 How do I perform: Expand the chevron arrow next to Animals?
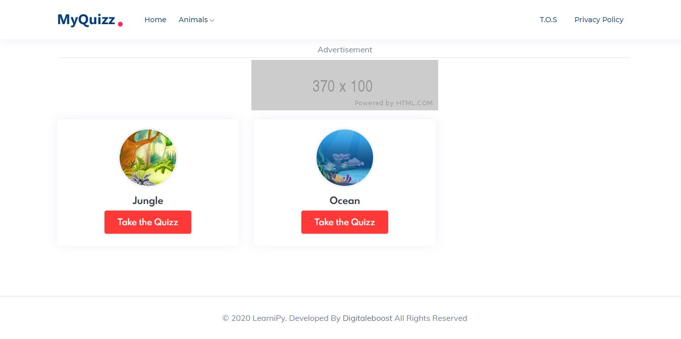212,20
